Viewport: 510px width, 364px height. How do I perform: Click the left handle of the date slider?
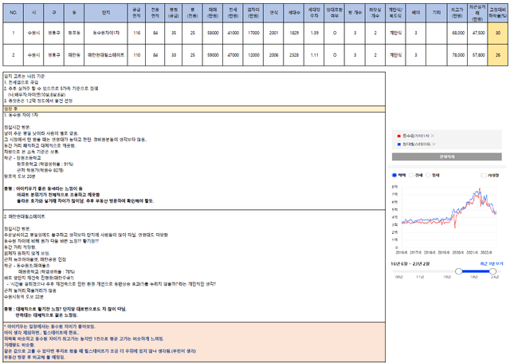coord(459,271)
